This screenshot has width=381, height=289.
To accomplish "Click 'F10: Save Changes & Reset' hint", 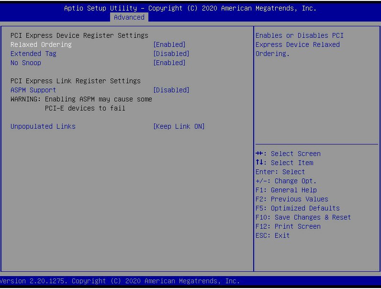I will 303,217.
